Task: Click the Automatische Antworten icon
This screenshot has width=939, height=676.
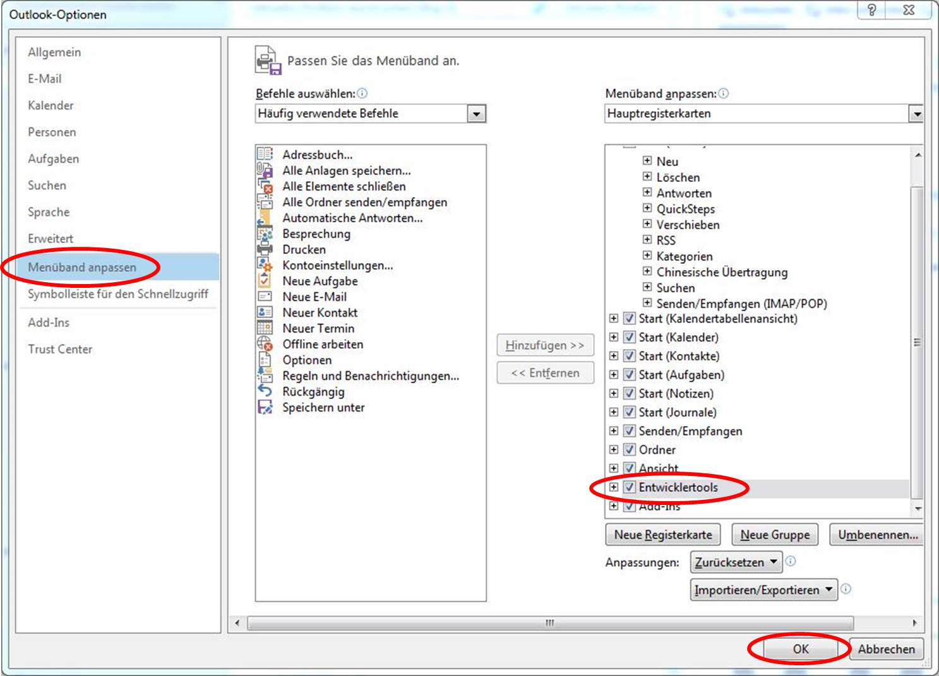Action: [x=265, y=217]
